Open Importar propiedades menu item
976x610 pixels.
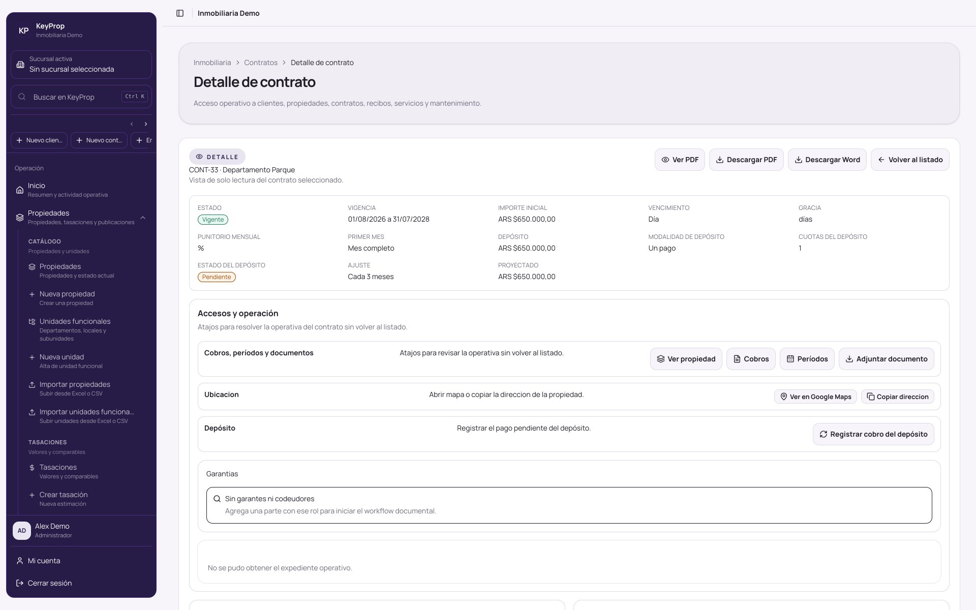click(85, 388)
